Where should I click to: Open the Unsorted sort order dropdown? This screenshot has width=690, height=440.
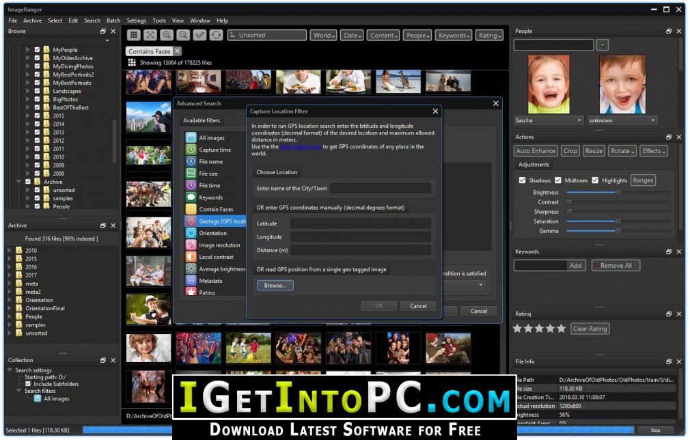[x=267, y=36]
